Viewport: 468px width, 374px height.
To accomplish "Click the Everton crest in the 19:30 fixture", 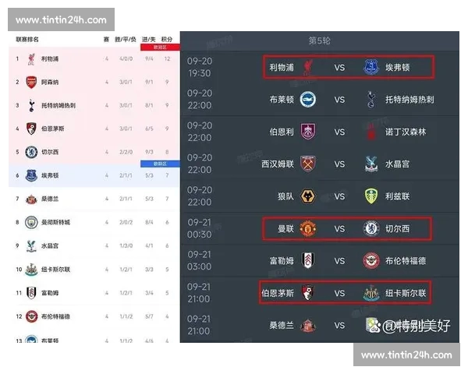I will coord(371,67).
